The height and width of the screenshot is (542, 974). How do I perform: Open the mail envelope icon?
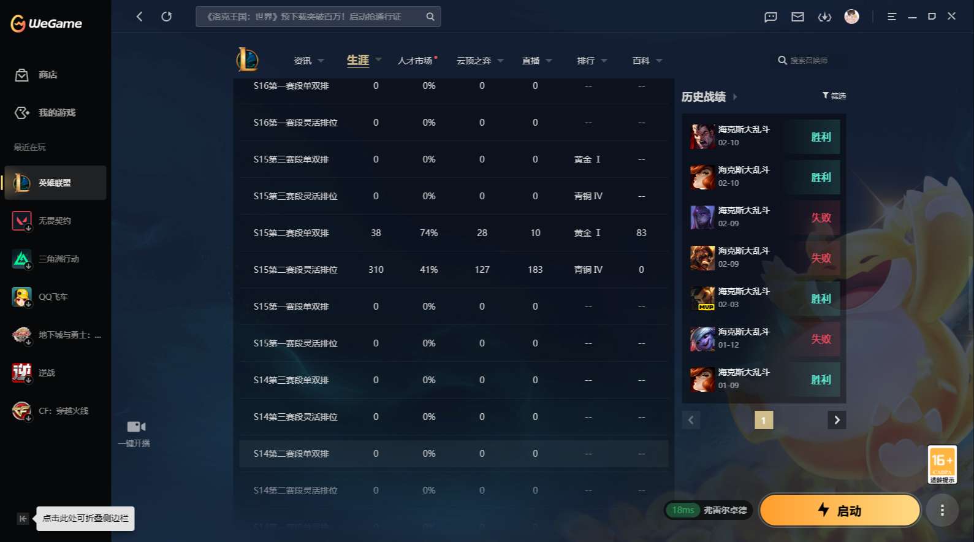pos(797,17)
